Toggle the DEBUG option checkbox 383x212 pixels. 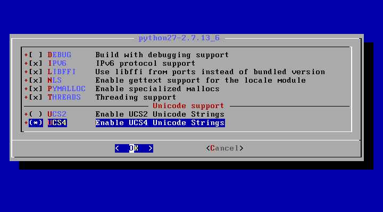[36, 55]
